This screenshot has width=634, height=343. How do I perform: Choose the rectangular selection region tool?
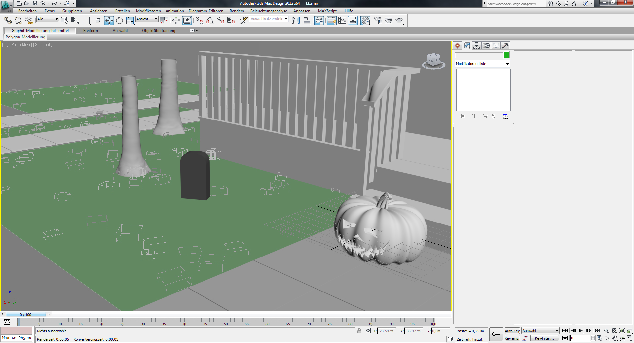click(86, 20)
